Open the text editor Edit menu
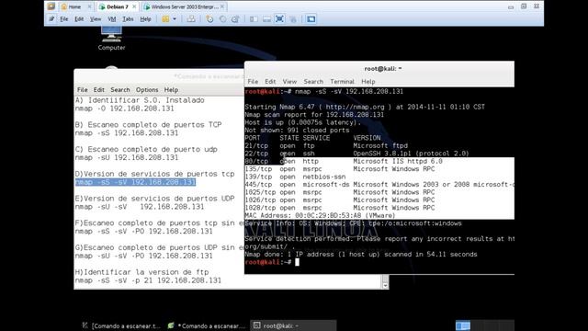588x331 pixels. tap(99, 90)
